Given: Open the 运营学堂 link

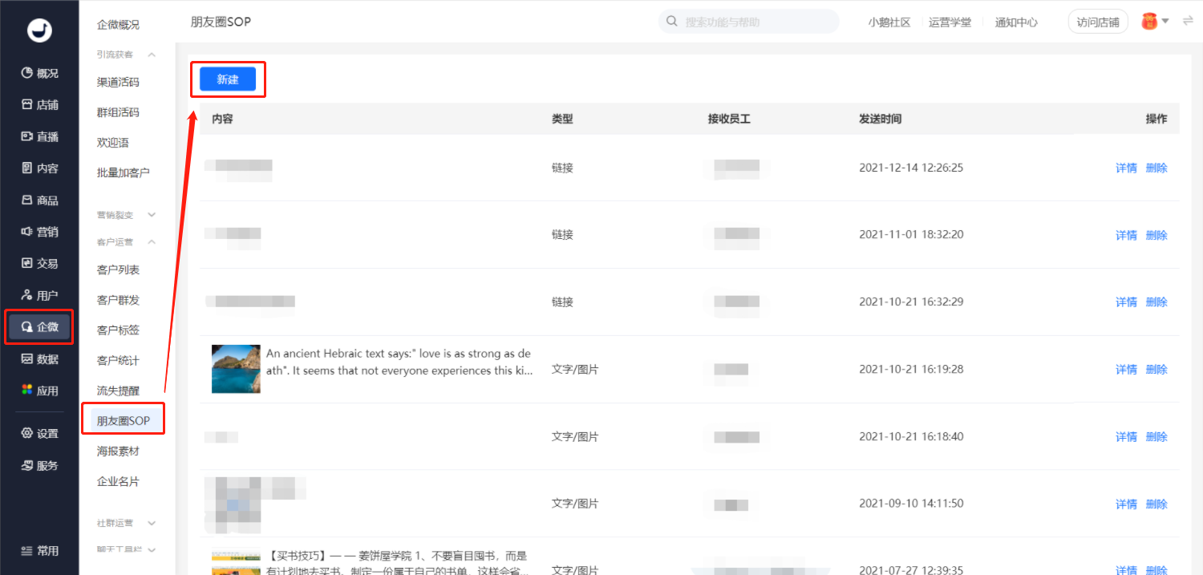Looking at the screenshot, I should coord(950,22).
